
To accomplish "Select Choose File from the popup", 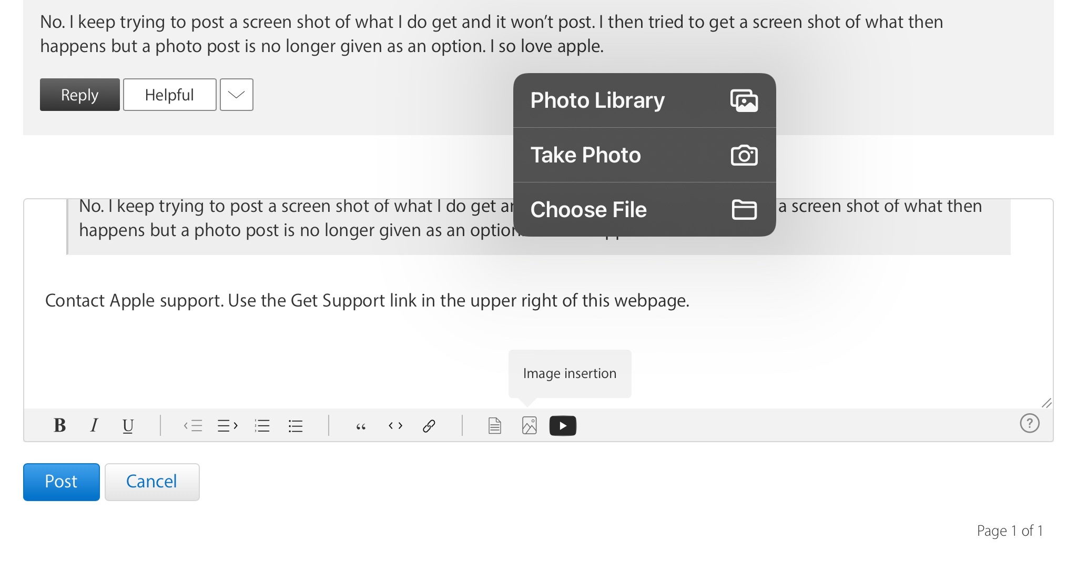I will point(644,210).
